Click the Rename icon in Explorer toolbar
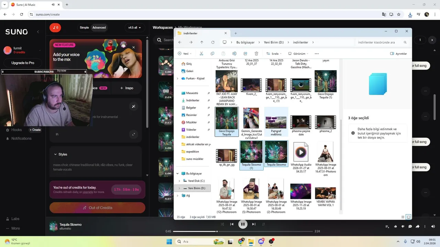The width and height of the screenshot is (440, 247). point(234,54)
